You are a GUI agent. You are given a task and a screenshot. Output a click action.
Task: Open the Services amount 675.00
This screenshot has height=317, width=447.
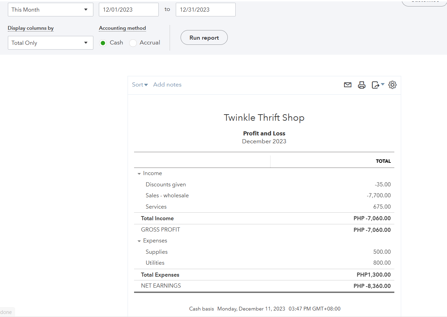click(382, 207)
